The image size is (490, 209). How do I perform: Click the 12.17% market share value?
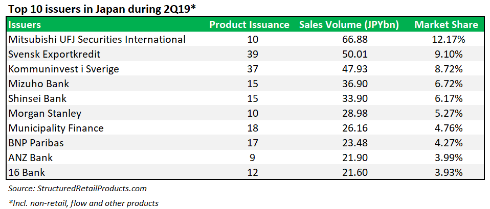point(446,39)
